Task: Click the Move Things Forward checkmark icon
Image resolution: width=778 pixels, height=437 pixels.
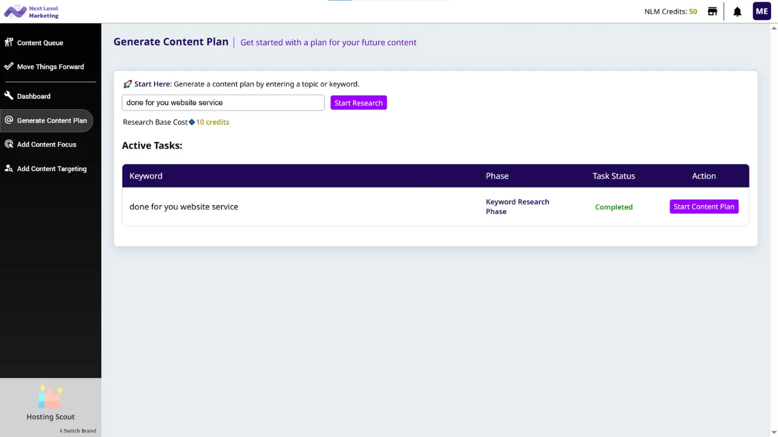Action: (x=9, y=67)
